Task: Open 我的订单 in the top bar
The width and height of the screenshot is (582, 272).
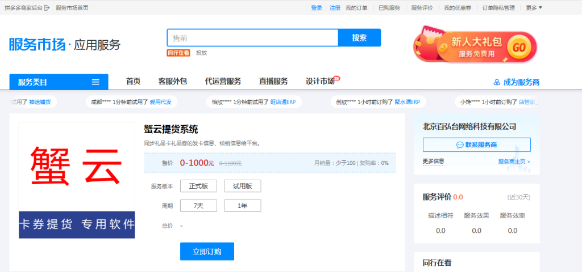Action: [x=356, y=8]
